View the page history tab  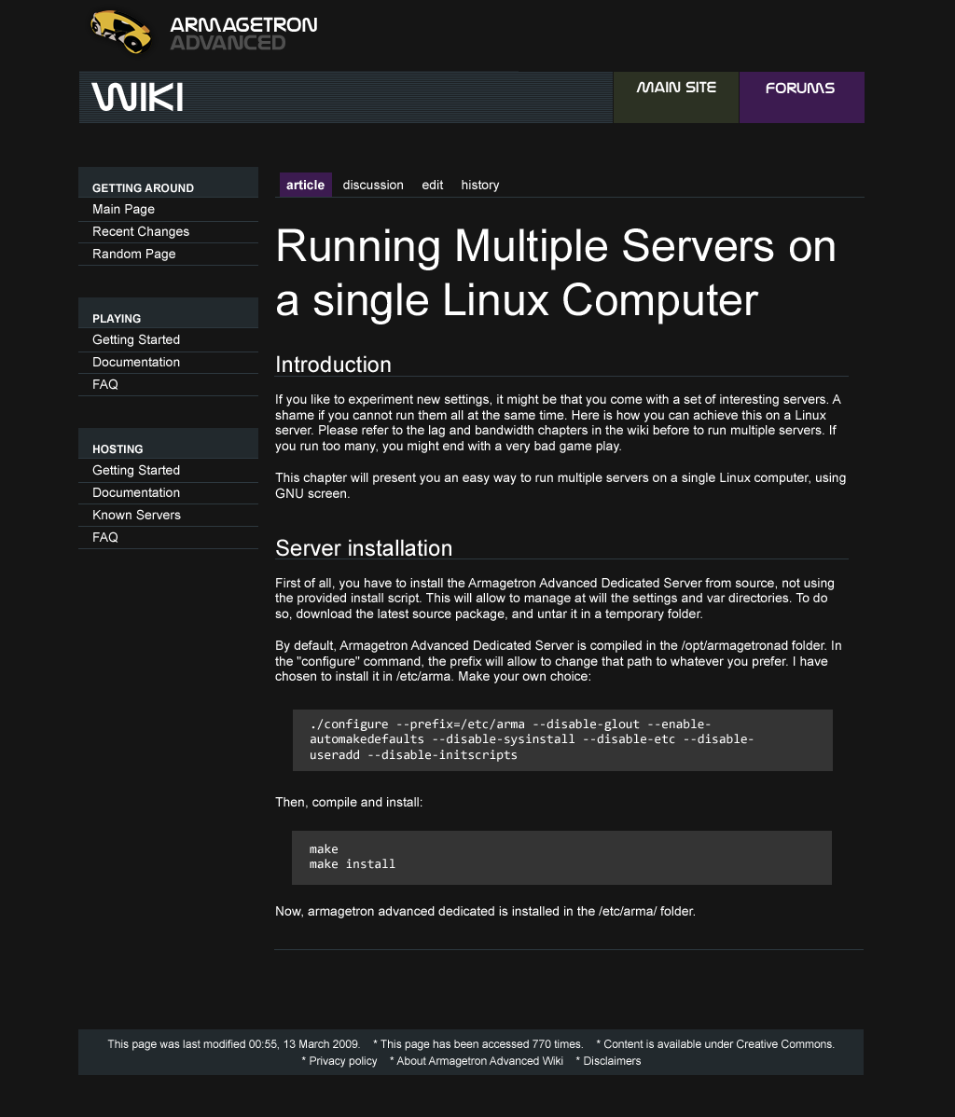[479, 185]
